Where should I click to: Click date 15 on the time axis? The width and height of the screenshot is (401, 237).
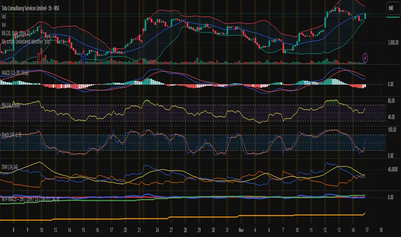point(83,230)
